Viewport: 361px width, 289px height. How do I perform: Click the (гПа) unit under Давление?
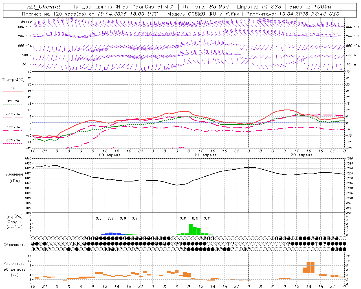15,181
